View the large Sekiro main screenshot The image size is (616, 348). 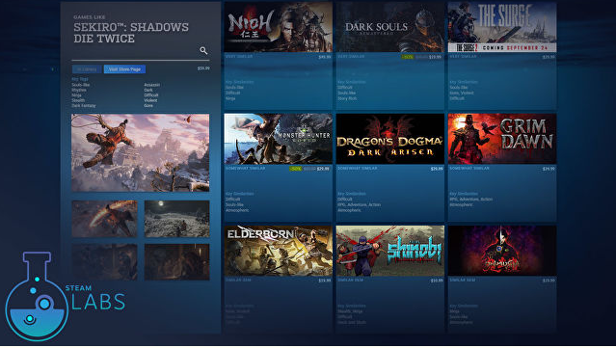coord(140,152)
